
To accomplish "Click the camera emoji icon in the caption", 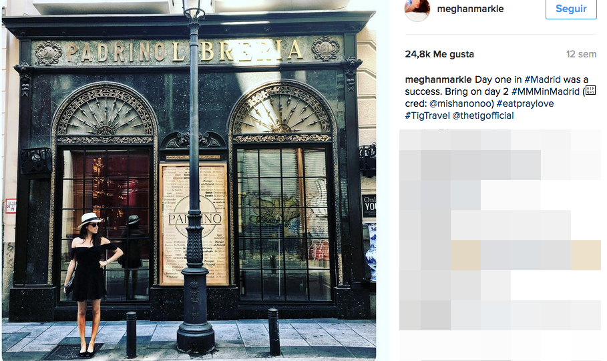I will coord(590,91).
